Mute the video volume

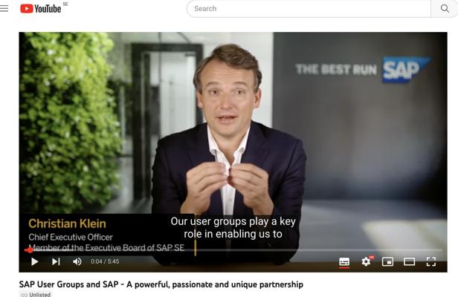(77, 261)
